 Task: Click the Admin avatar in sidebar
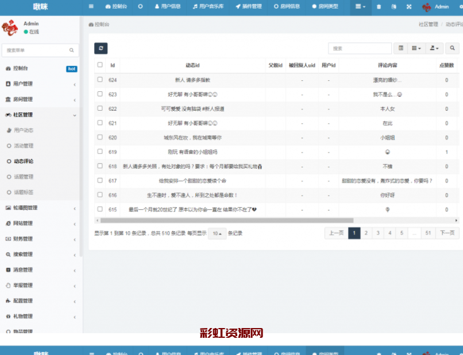point(10,28)
